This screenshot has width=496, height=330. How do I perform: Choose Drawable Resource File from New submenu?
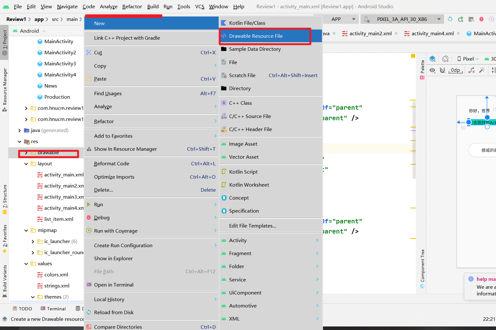pos(256,36)
